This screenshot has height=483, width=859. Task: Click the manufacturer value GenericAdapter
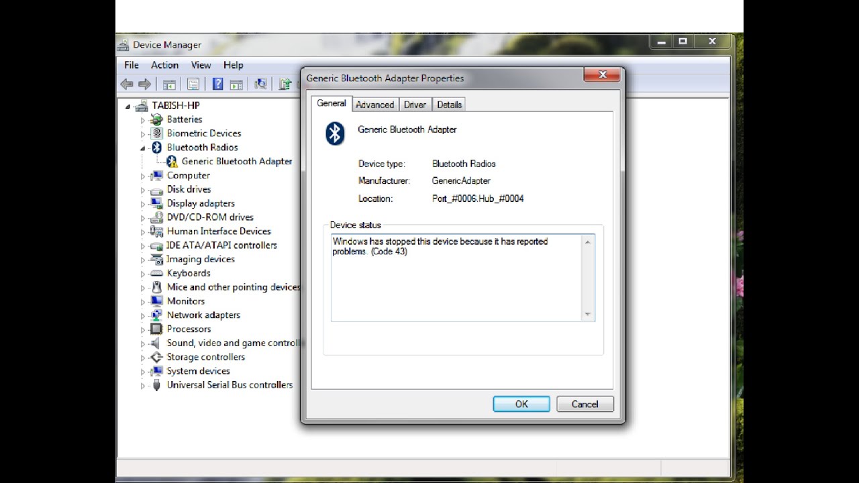461,180
